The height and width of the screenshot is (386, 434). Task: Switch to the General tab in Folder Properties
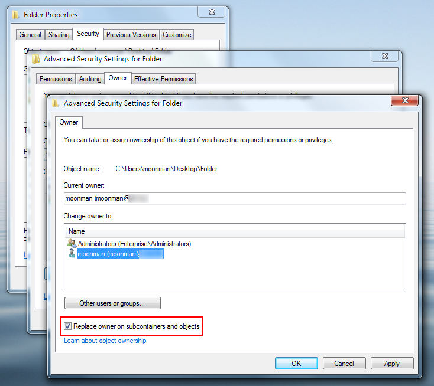30,35
